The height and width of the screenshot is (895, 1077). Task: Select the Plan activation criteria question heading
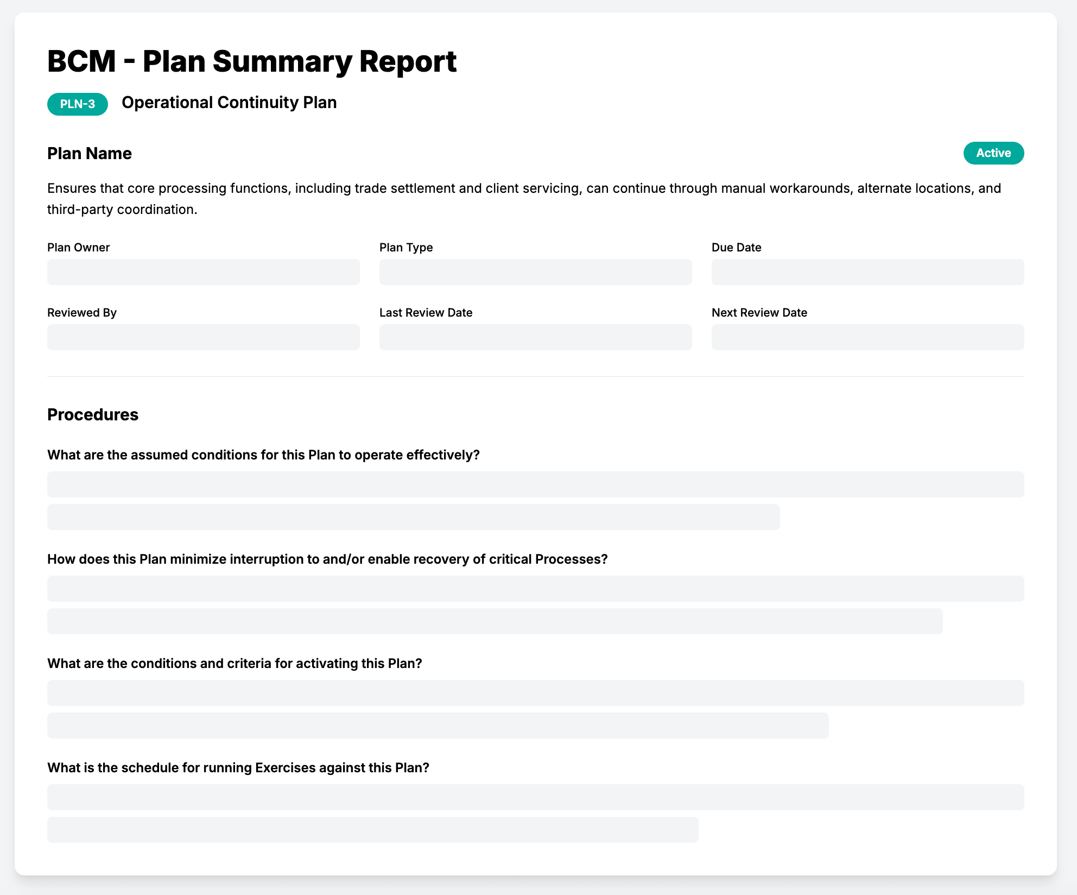[236, 663]
